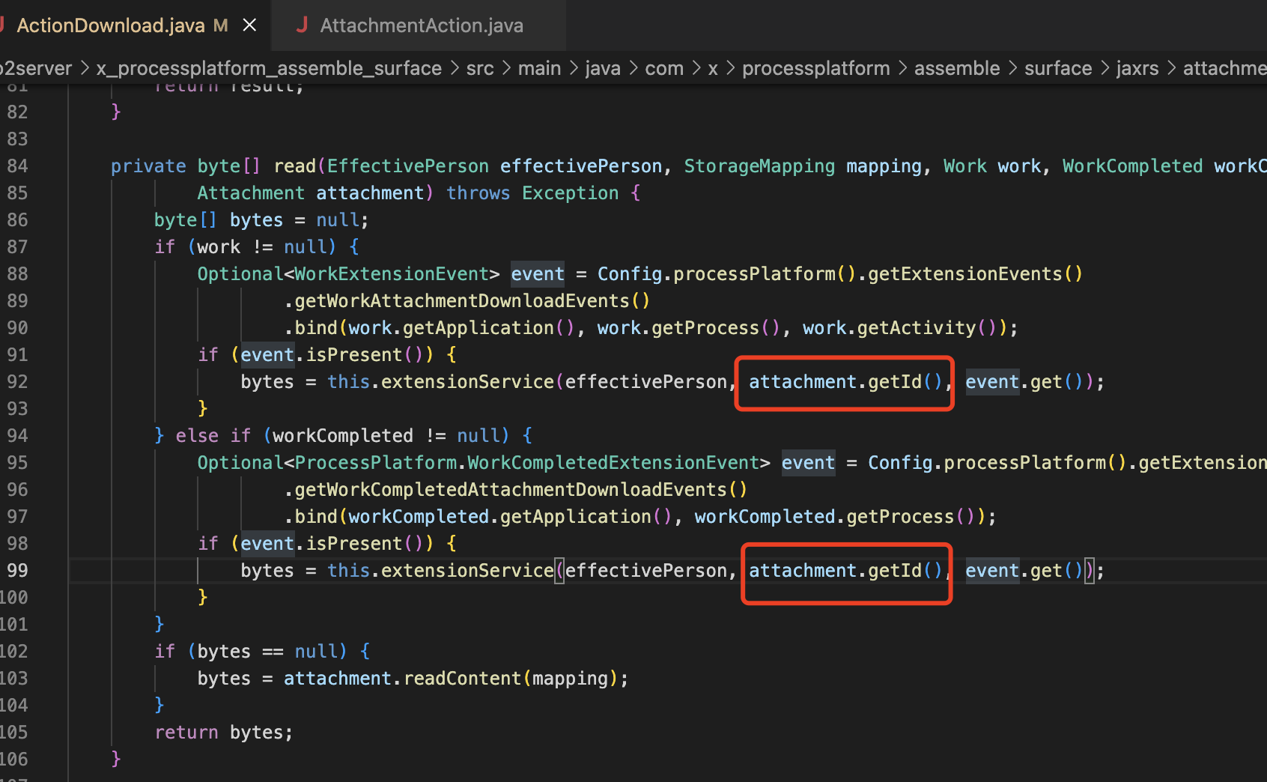Click highlighted 'event' variable on line 88
This screenshot has width=1267, height=782.
[538, 274]
